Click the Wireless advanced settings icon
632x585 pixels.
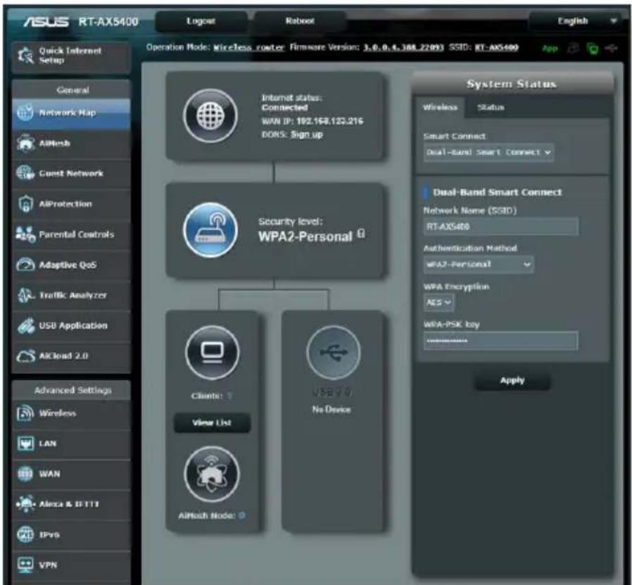pos(25,413)
